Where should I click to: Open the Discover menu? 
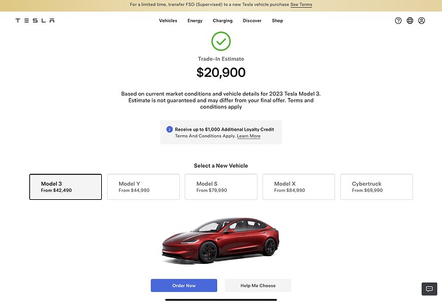[x=252, y=20]
